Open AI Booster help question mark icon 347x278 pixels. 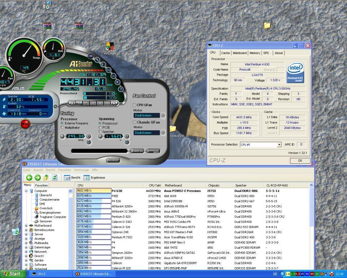coord(120,89)
